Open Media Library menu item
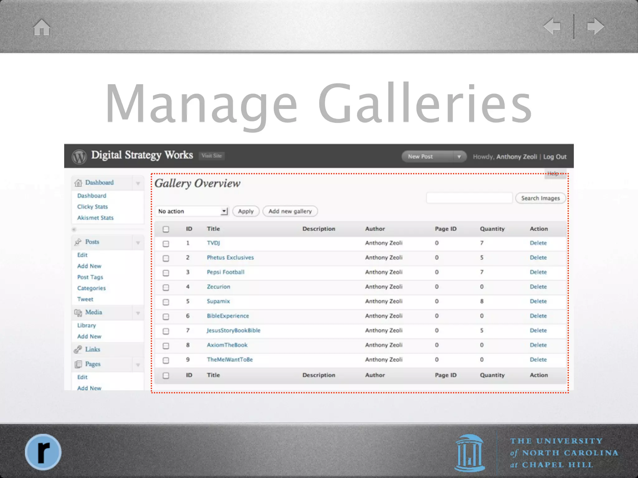 pos(87,325)
